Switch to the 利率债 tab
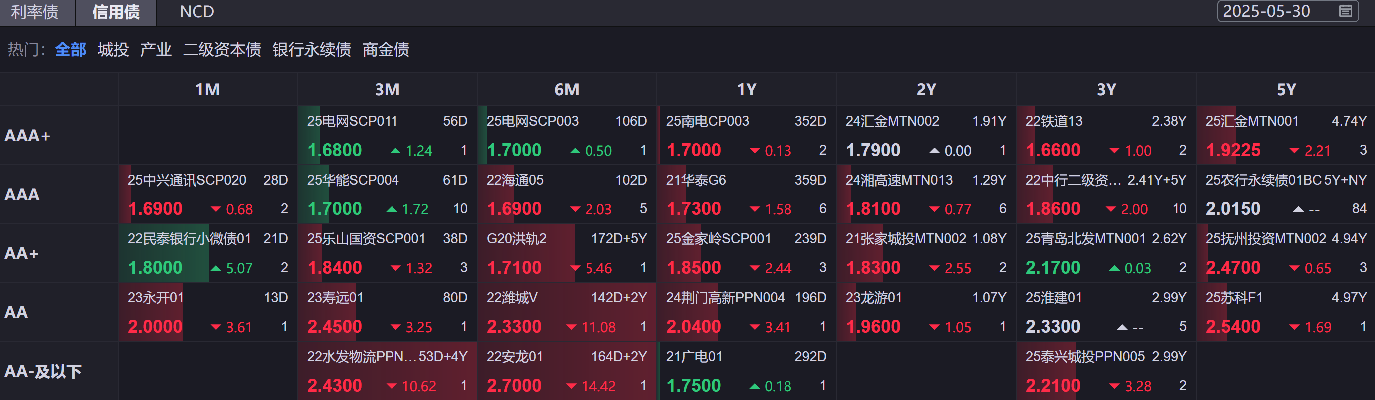Image resolution: width=1375 pixels, height=400 pixels. click(x=35, y=12)
